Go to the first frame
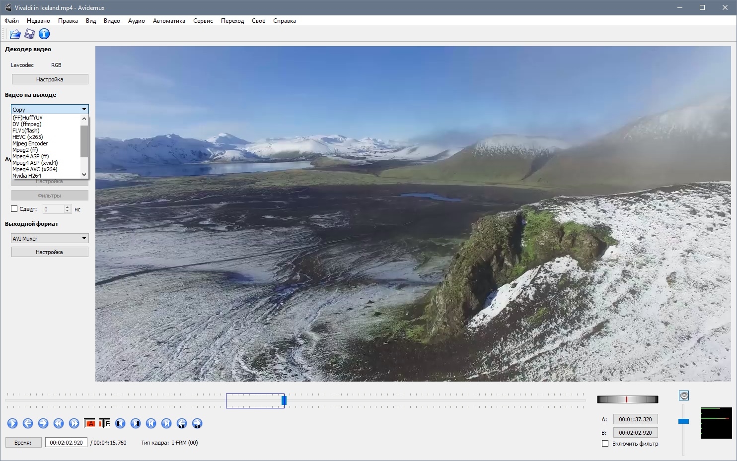Viewport: 737px width, 461px height. 151,423
